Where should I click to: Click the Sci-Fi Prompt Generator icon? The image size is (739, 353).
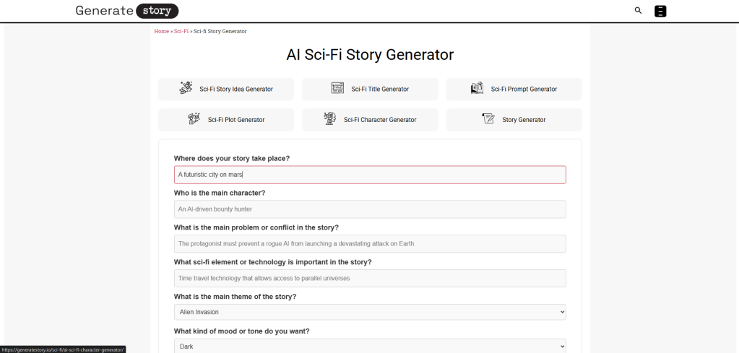point(477,88)
